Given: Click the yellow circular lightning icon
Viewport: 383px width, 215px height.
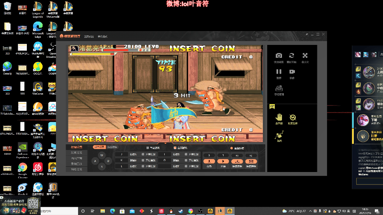Looking at the screenshot, I should click(x=293, y=118).
